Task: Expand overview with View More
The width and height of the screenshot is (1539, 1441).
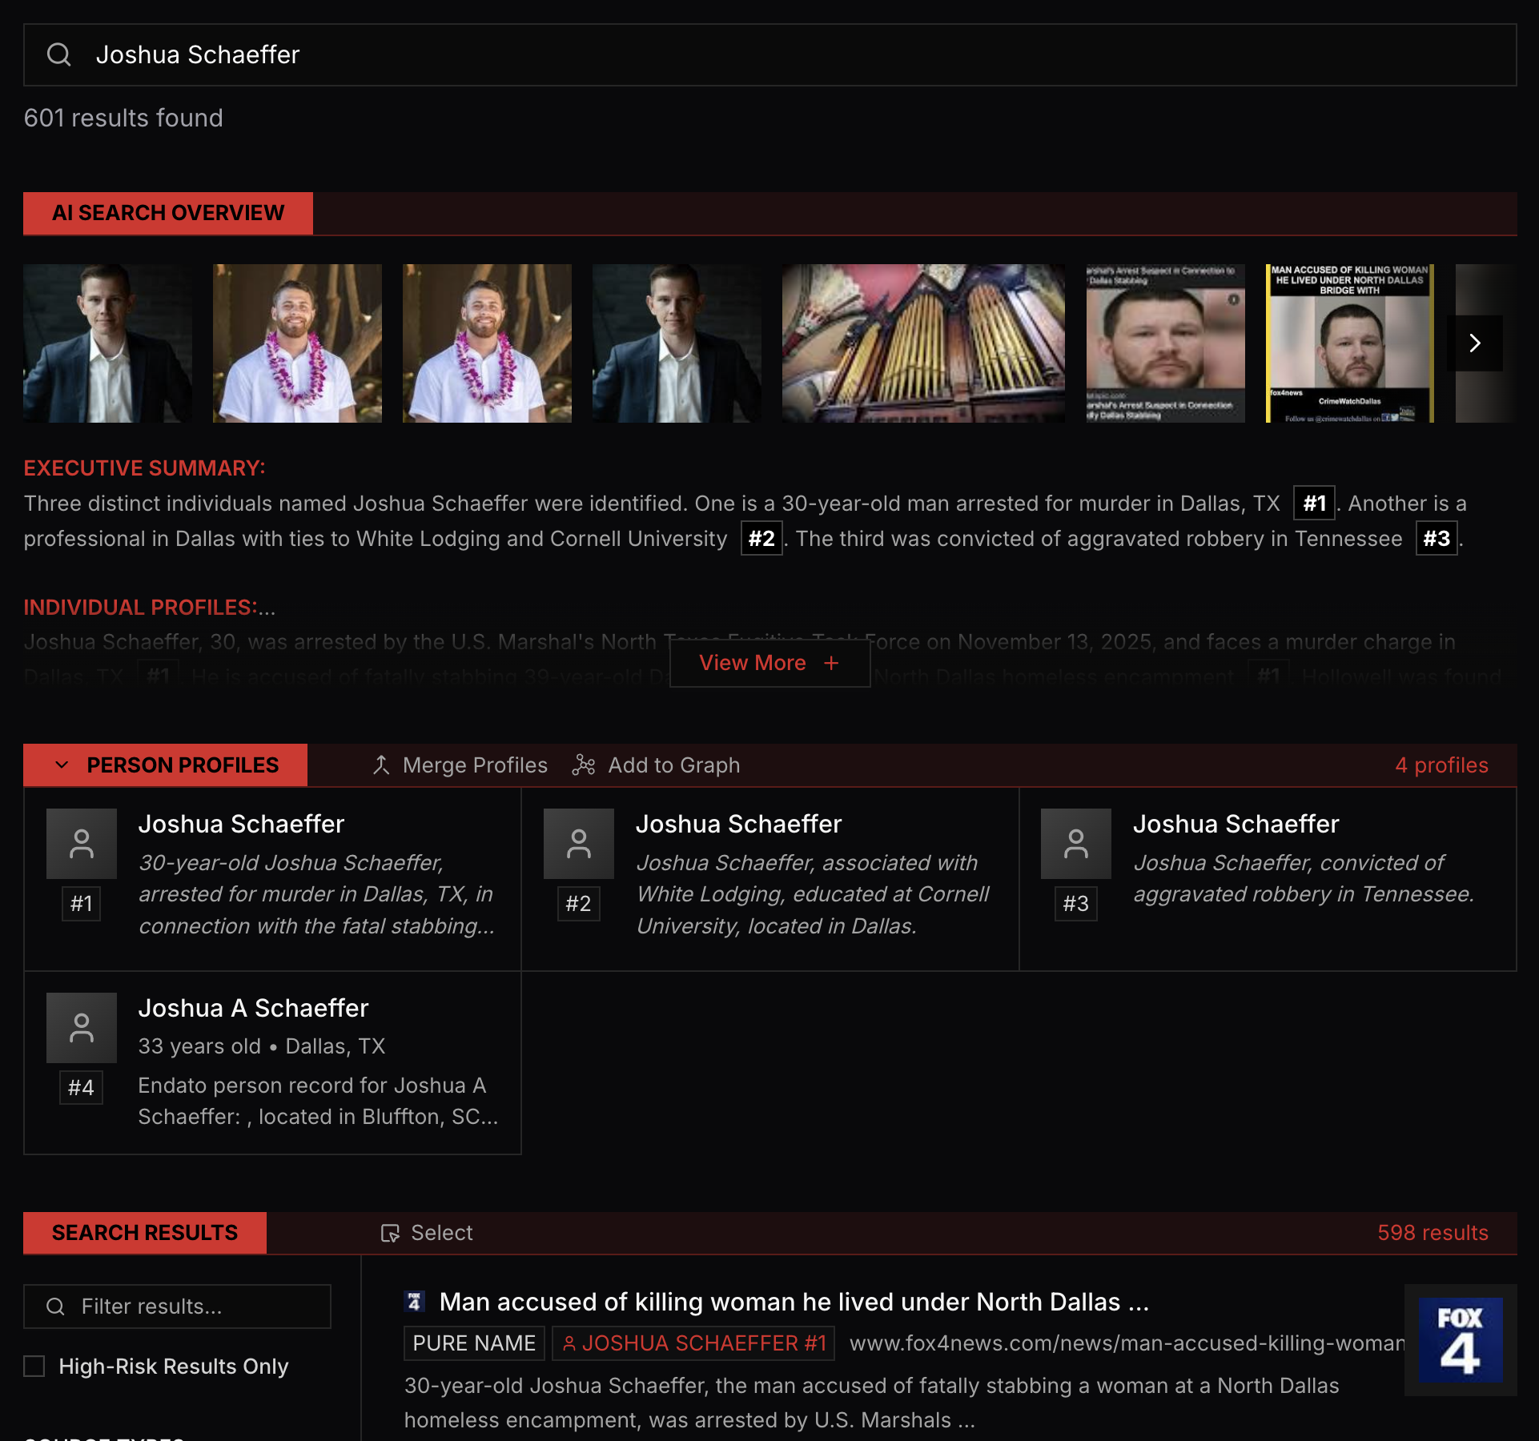Action: point(769,663)
